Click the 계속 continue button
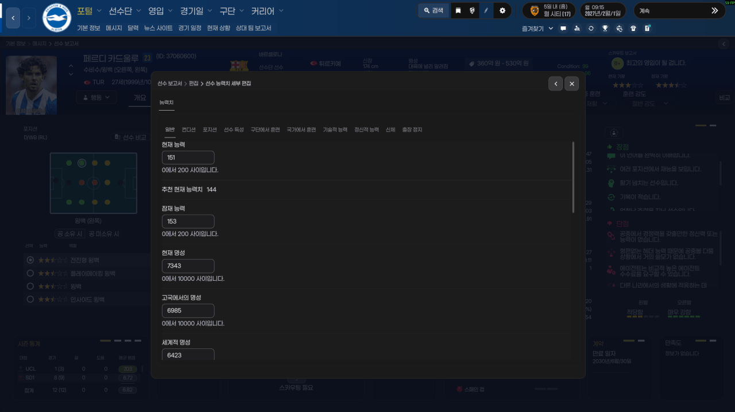 point(679,10)
